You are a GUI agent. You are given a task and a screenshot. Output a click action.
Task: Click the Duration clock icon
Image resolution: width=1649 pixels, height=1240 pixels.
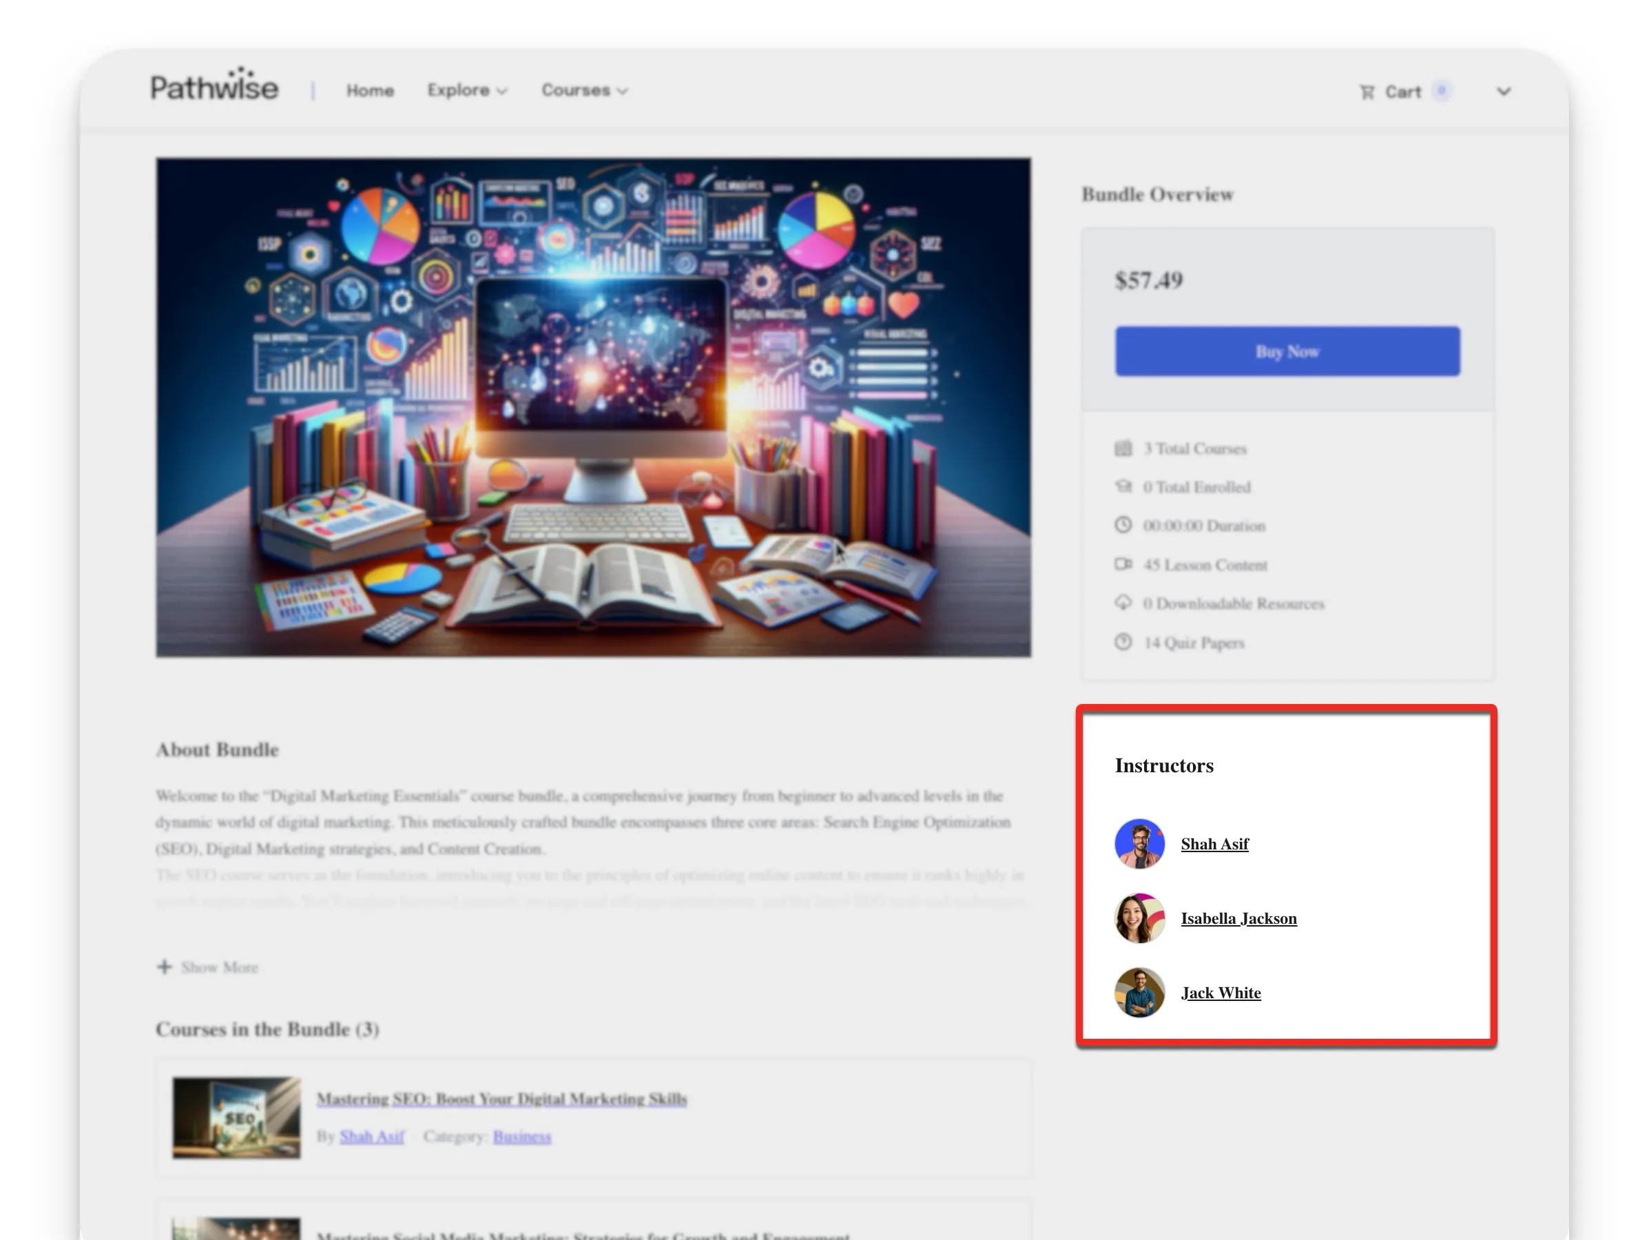[1123, 525]
